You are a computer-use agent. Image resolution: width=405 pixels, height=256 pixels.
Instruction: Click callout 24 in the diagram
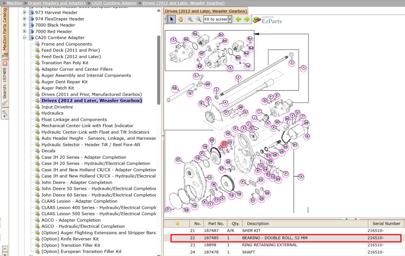click(286, 147)
